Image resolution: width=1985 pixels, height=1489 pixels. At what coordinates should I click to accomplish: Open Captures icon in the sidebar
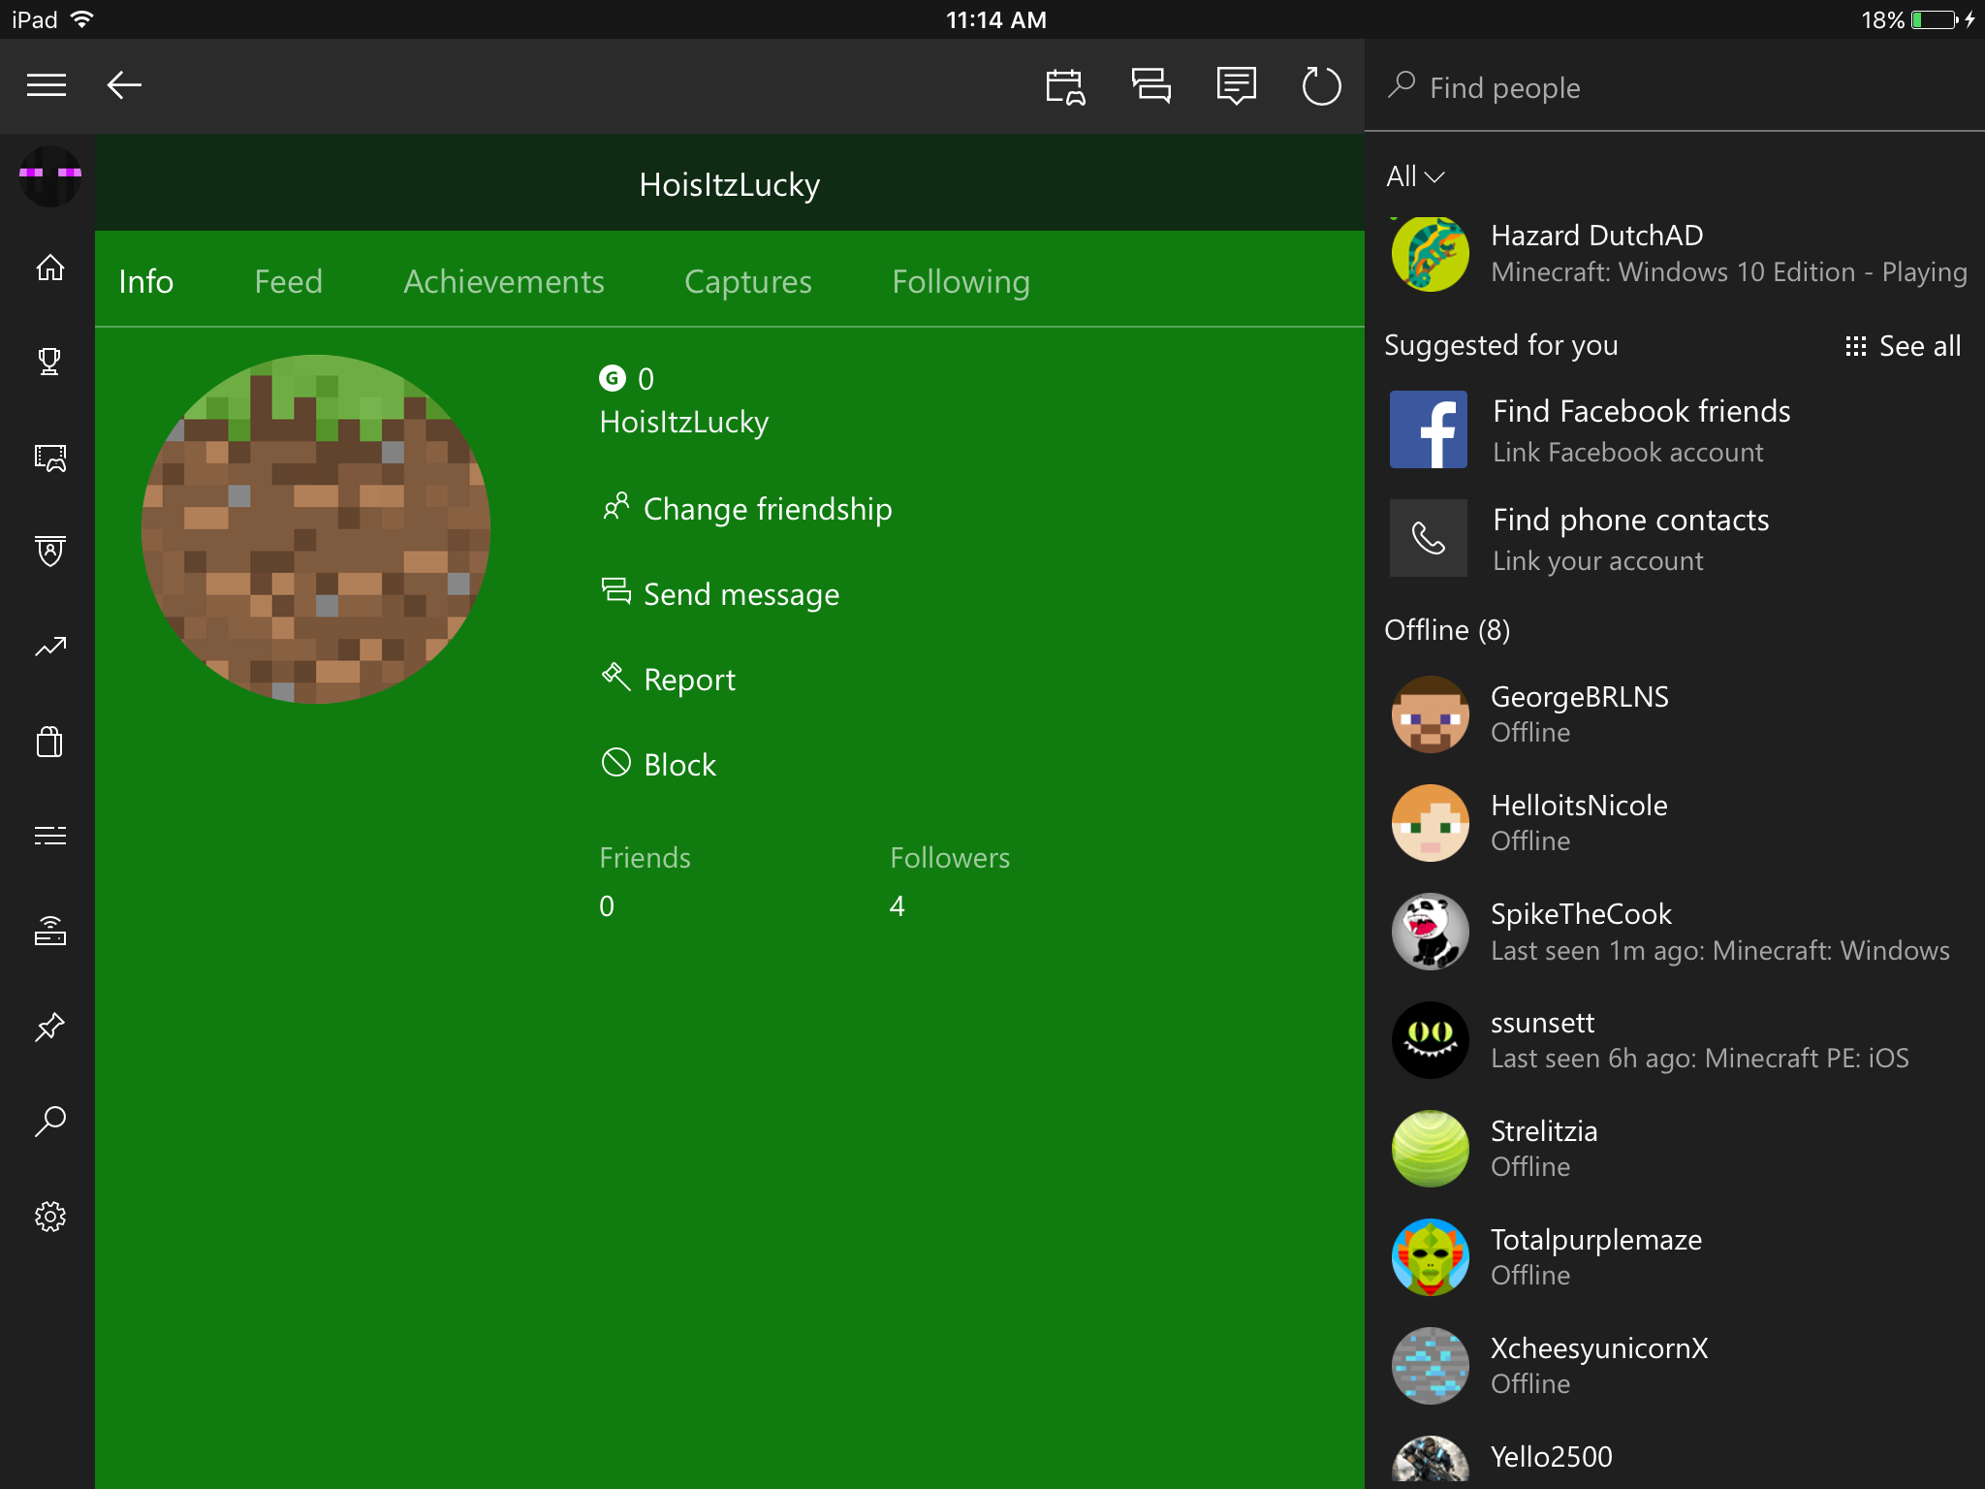click(50, 457)
